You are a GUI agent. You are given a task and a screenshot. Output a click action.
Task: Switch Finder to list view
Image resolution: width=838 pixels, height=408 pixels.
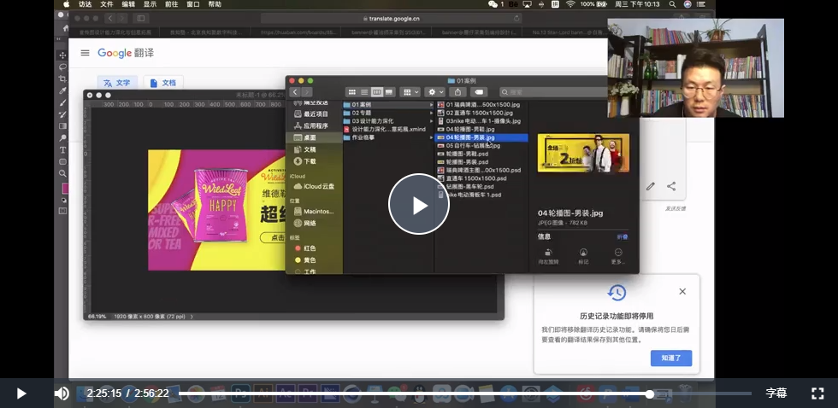[364, 92]
